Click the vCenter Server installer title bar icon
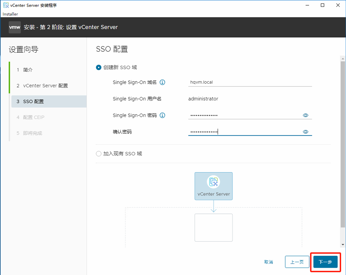This screenshot has width=346, height=275. pyautogui.click(x=6, y=5)
